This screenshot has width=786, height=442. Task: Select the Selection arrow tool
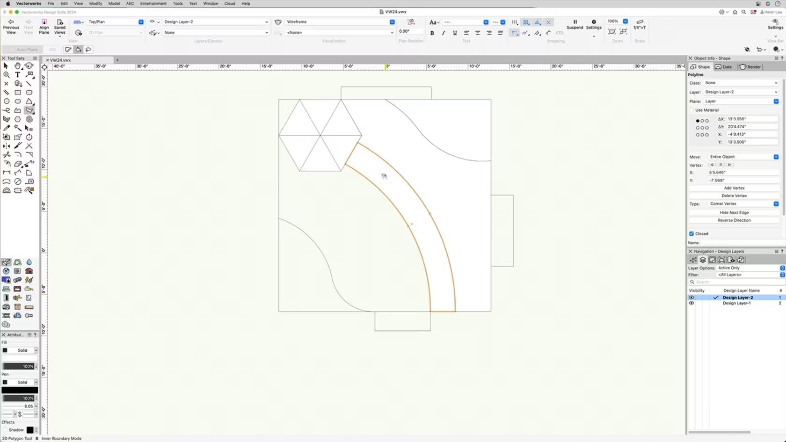pos(6,66)
